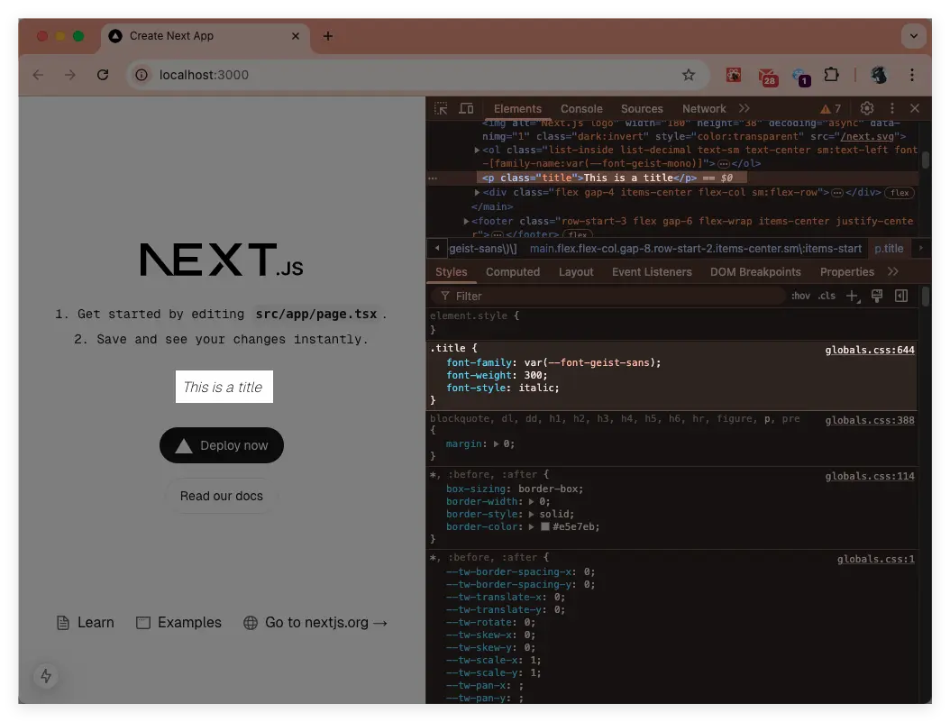Open DevTools settings gear

coord(867,108)
